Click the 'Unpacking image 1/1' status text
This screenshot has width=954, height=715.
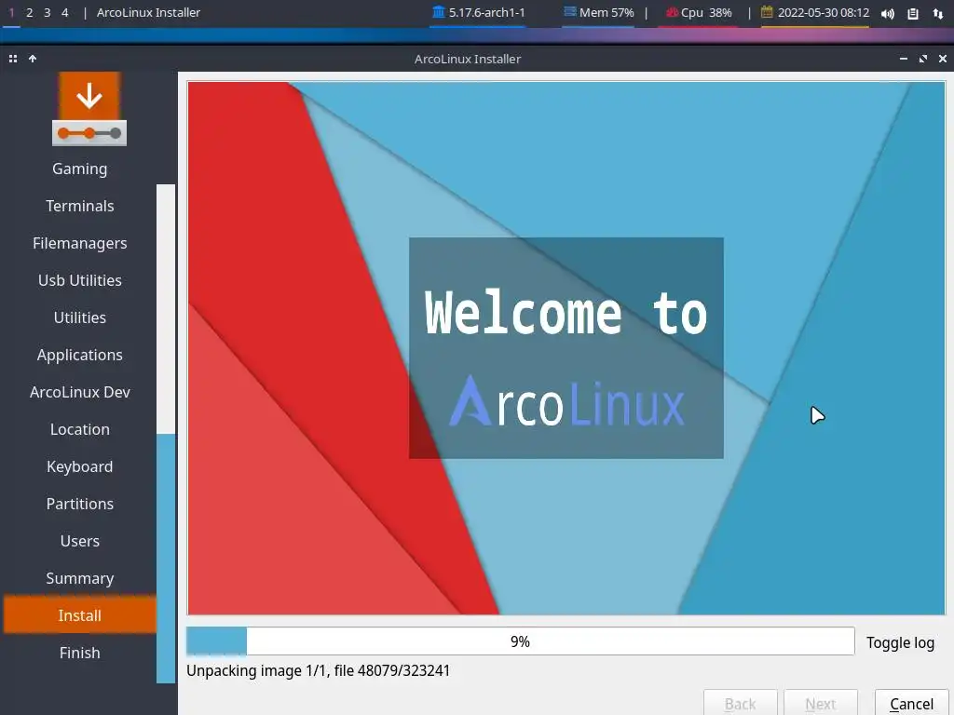pyautogui.click(x=319, y=670)
